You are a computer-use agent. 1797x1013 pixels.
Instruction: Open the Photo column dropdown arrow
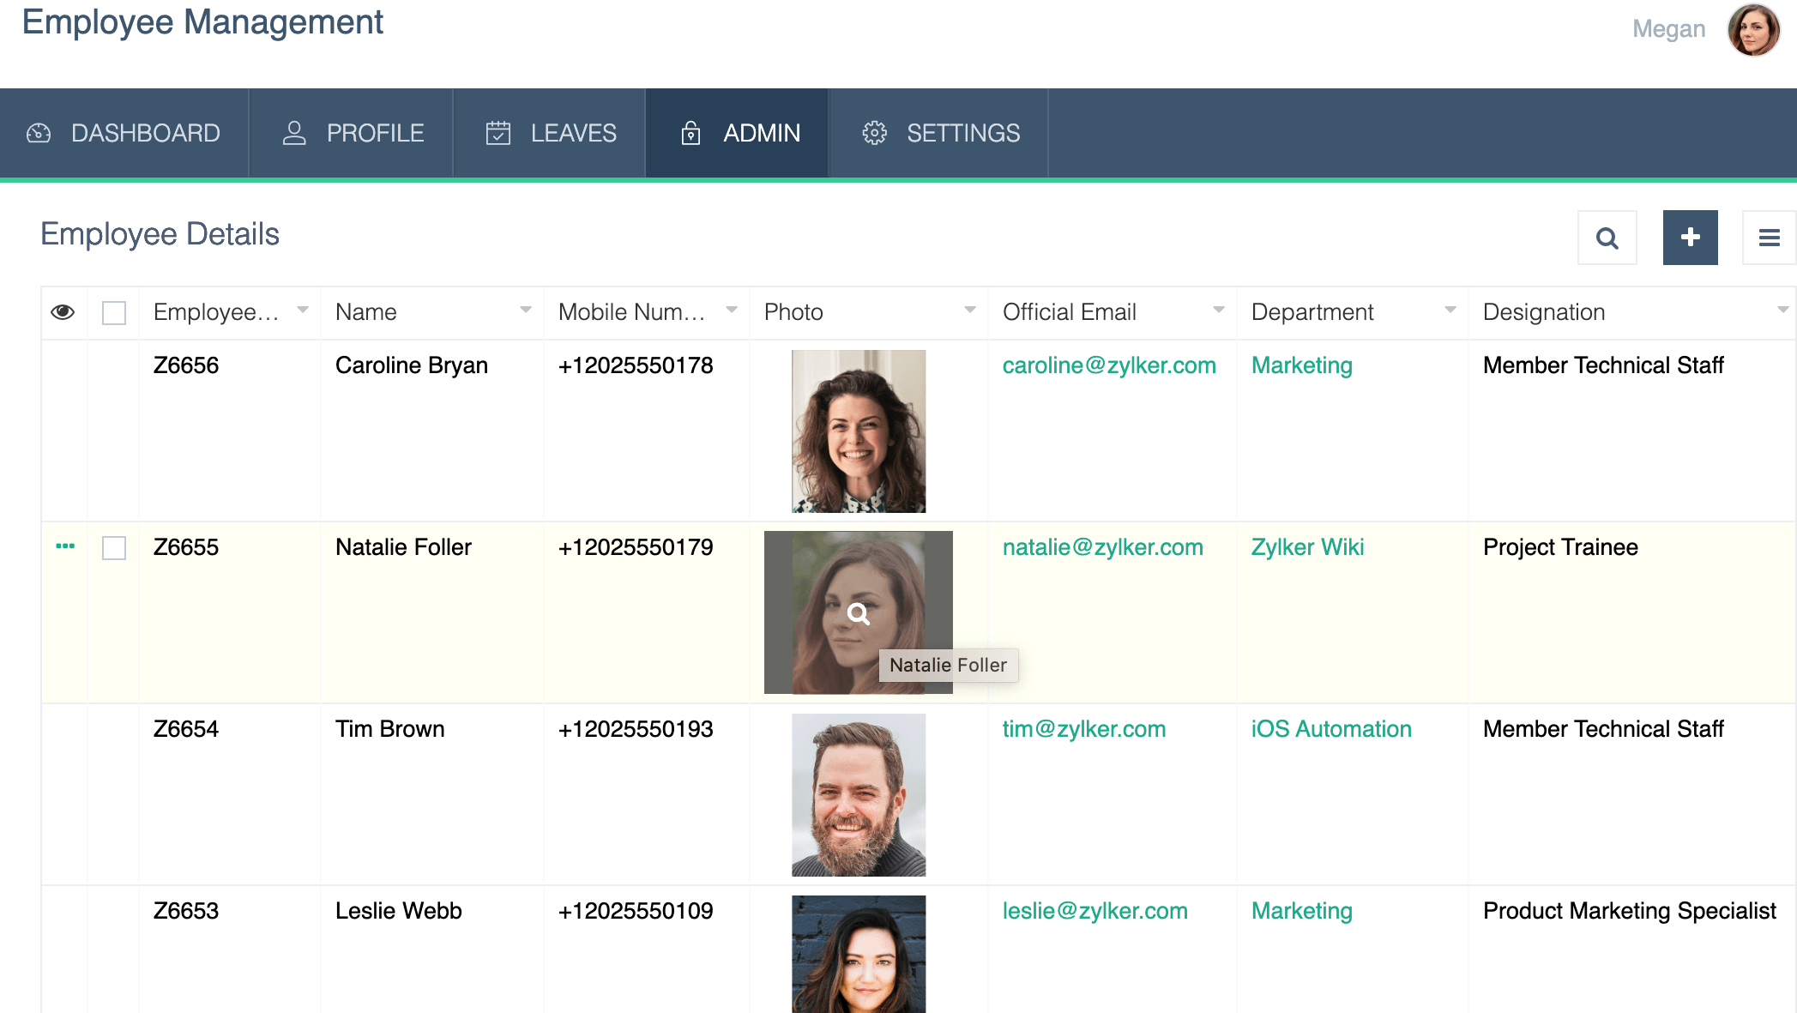pos(969,311)
